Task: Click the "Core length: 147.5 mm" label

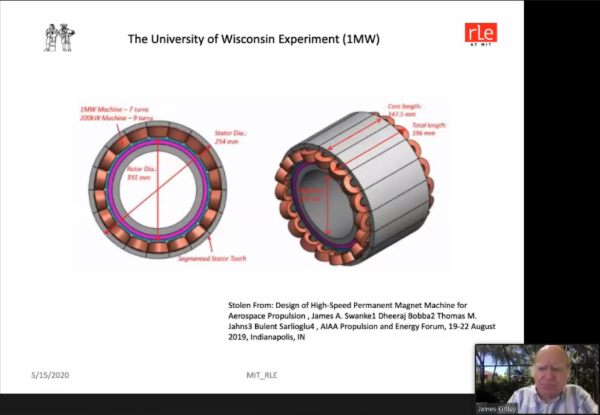Action: 403,110
